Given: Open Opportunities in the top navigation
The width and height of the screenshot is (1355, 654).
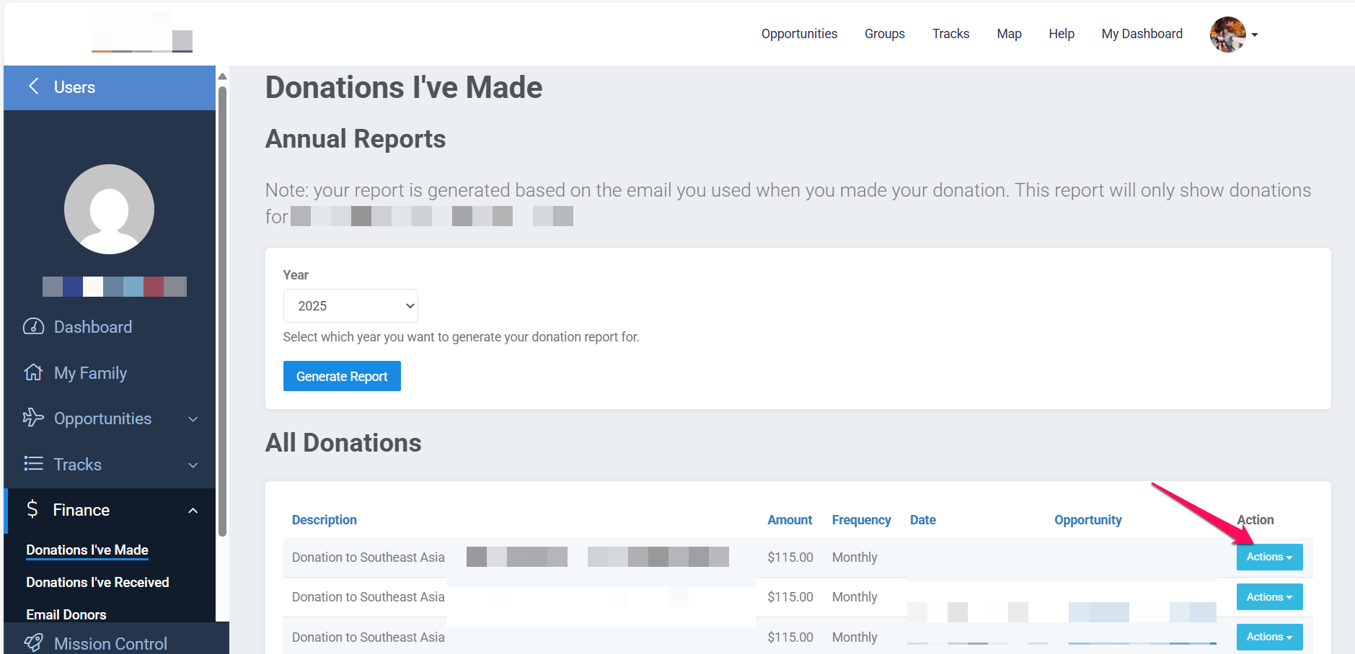Looking at the screenshot, I should click(799, 34).
